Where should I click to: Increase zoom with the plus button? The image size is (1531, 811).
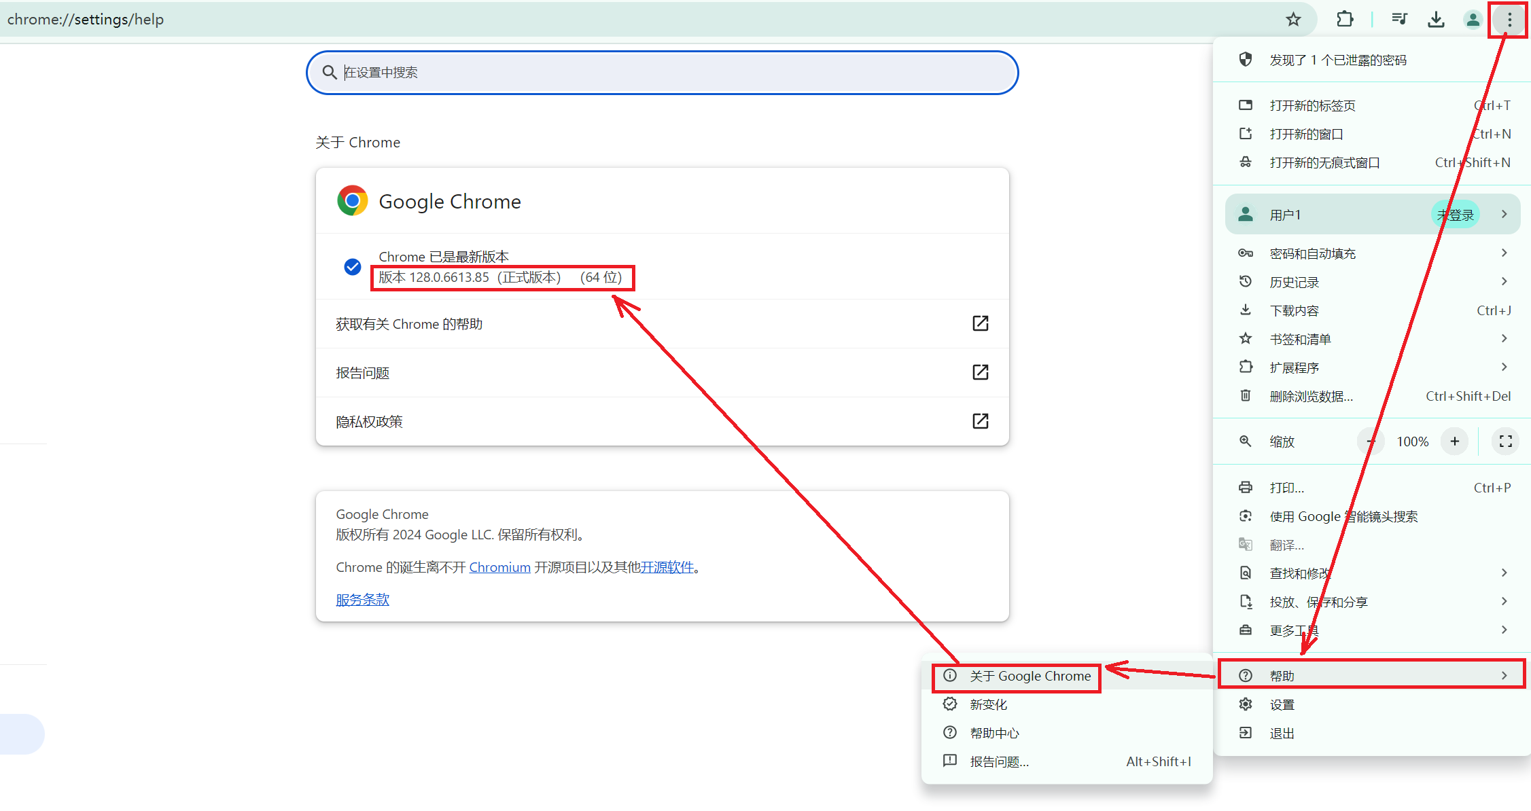1454,441
